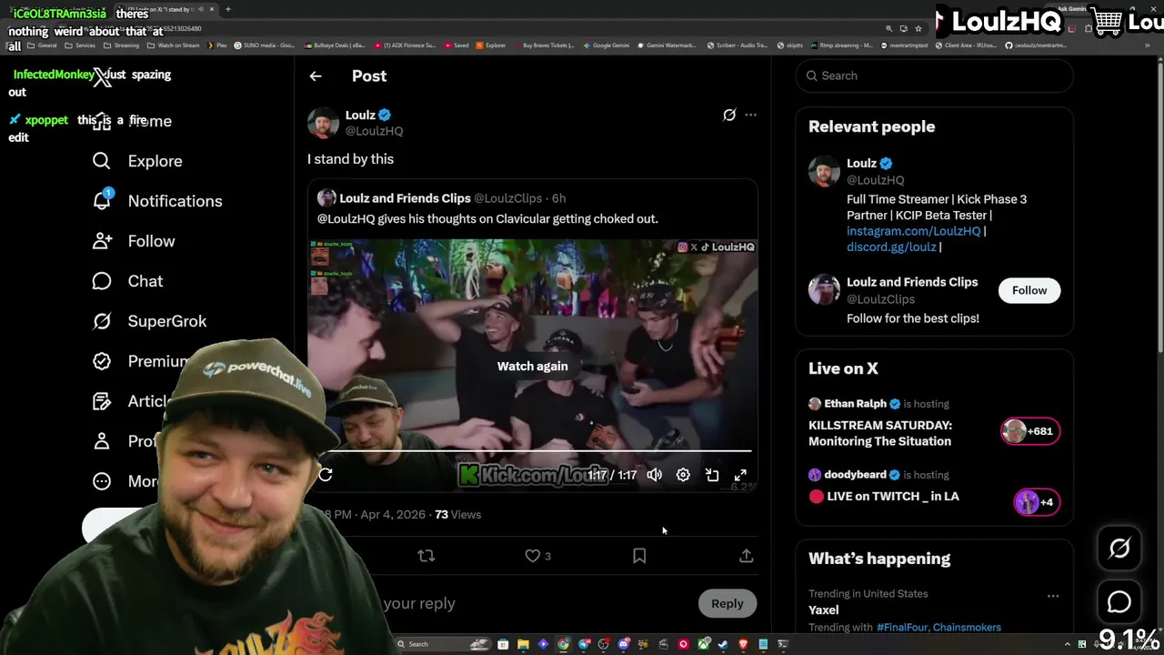The image size is (1164, 655).
Task: Open the instagram.com/LoulzHQ link
Action: 913,231
